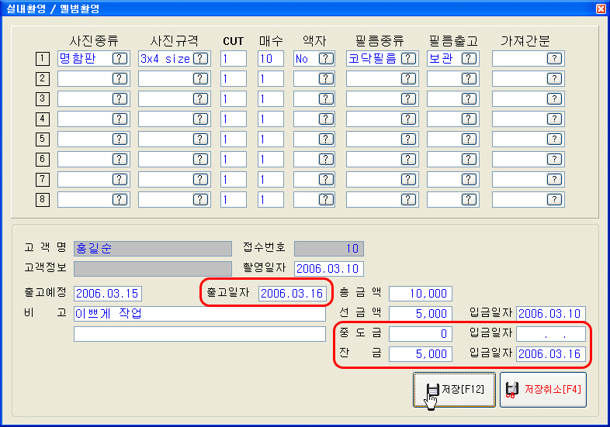Select row number 8 button
This screenshot has width=610, height=427.
point(43,200)
